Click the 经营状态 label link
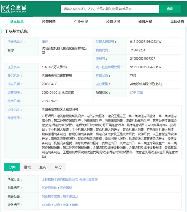Viewport: 187px width, 212px height. (x=102, y=76)
